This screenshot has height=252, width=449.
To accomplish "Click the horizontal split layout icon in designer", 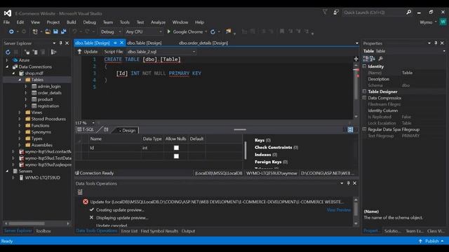I will pos(350,129).
